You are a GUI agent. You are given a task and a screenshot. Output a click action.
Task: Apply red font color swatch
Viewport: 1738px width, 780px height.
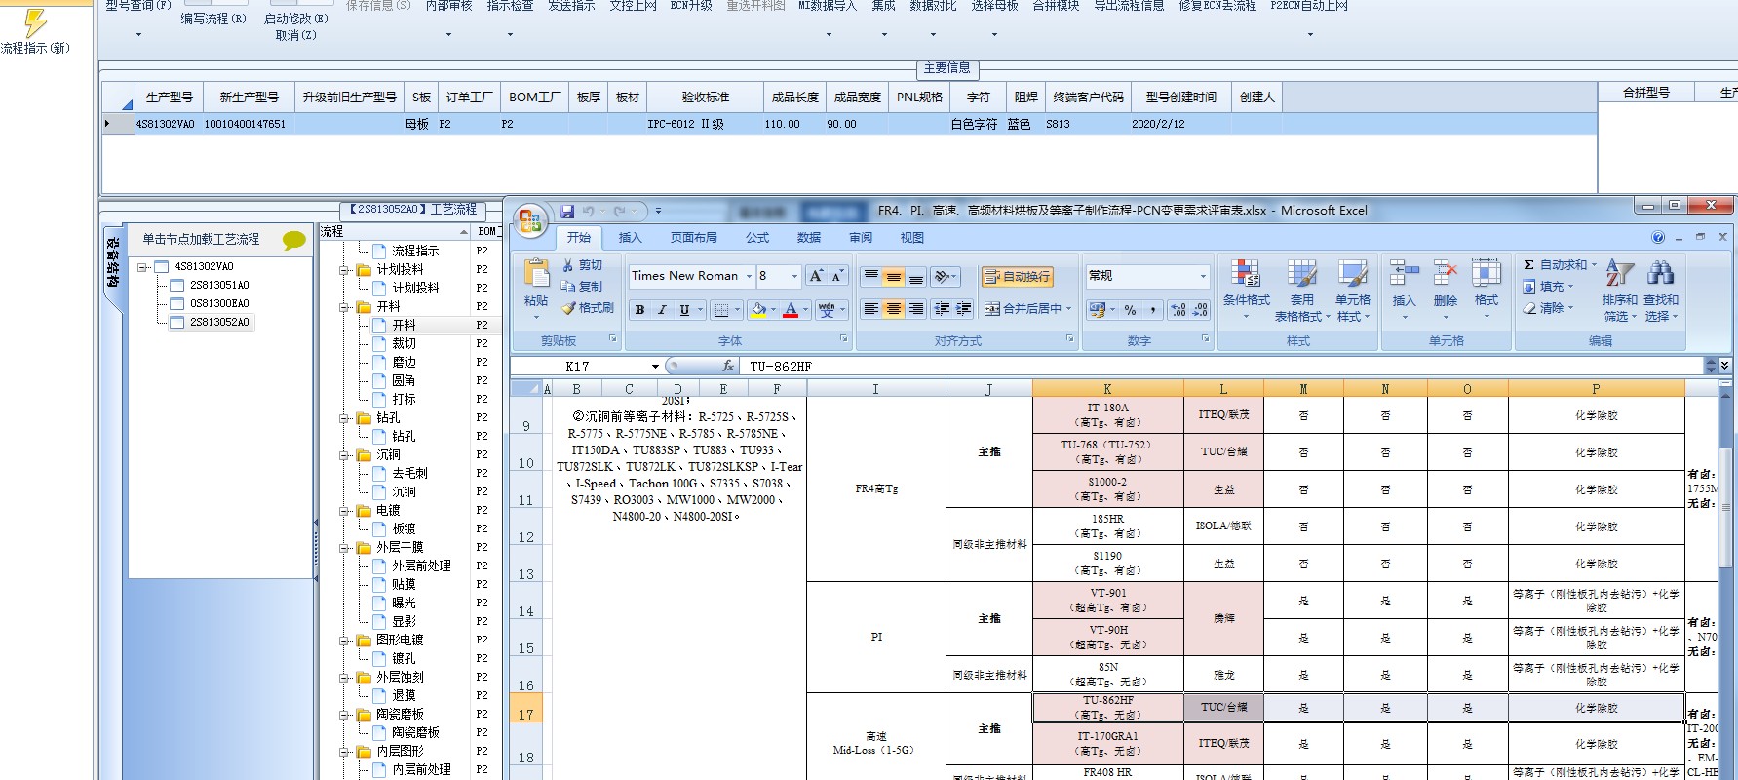coord(791,310)
